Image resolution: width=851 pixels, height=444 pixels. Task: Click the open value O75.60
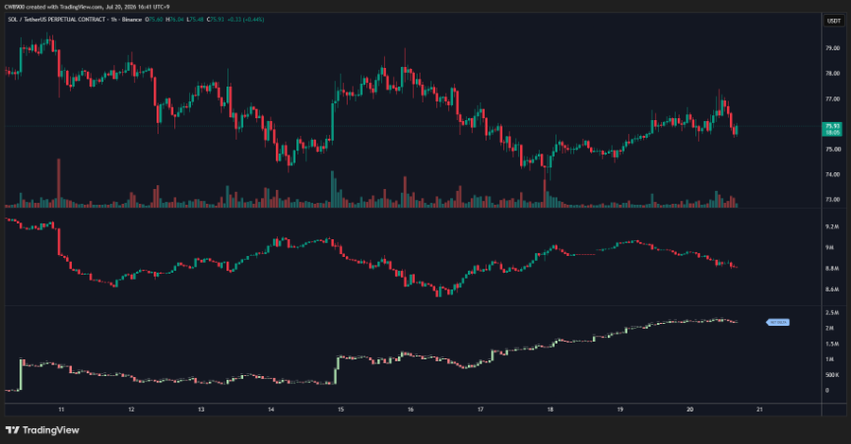click(x=156, y=20)
